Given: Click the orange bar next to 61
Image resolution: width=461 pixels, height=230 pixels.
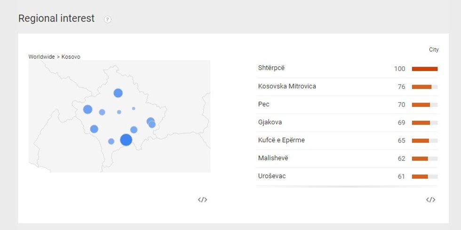Looking at the screenshot, I should (x=420, y=176).
